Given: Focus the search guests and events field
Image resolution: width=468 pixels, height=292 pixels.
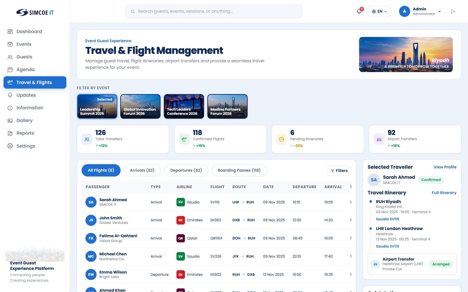Looking at the screenshot, I should 214,11.
